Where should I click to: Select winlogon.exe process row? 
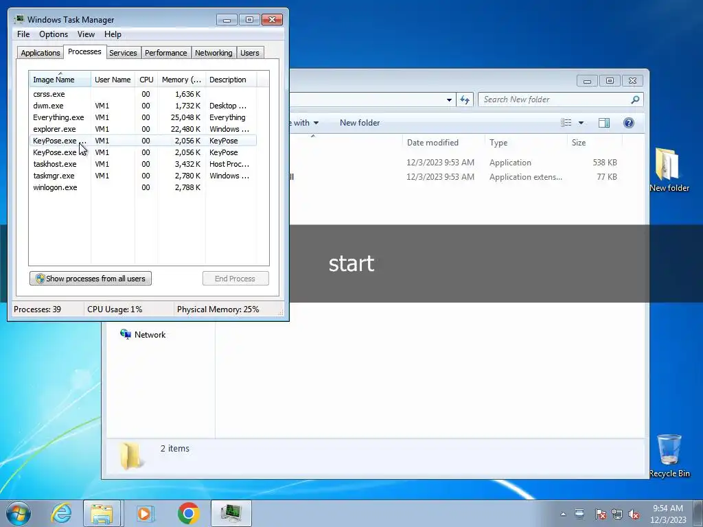[143, 187]
